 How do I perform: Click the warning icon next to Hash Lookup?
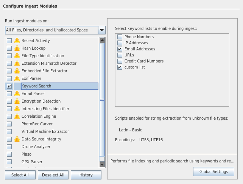pyautogui.click(x=17, y=48)
